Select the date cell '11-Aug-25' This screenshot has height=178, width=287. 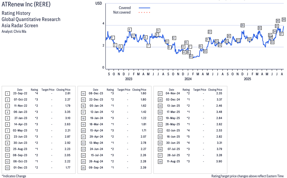pyautogui.click(x=173, y=161)
